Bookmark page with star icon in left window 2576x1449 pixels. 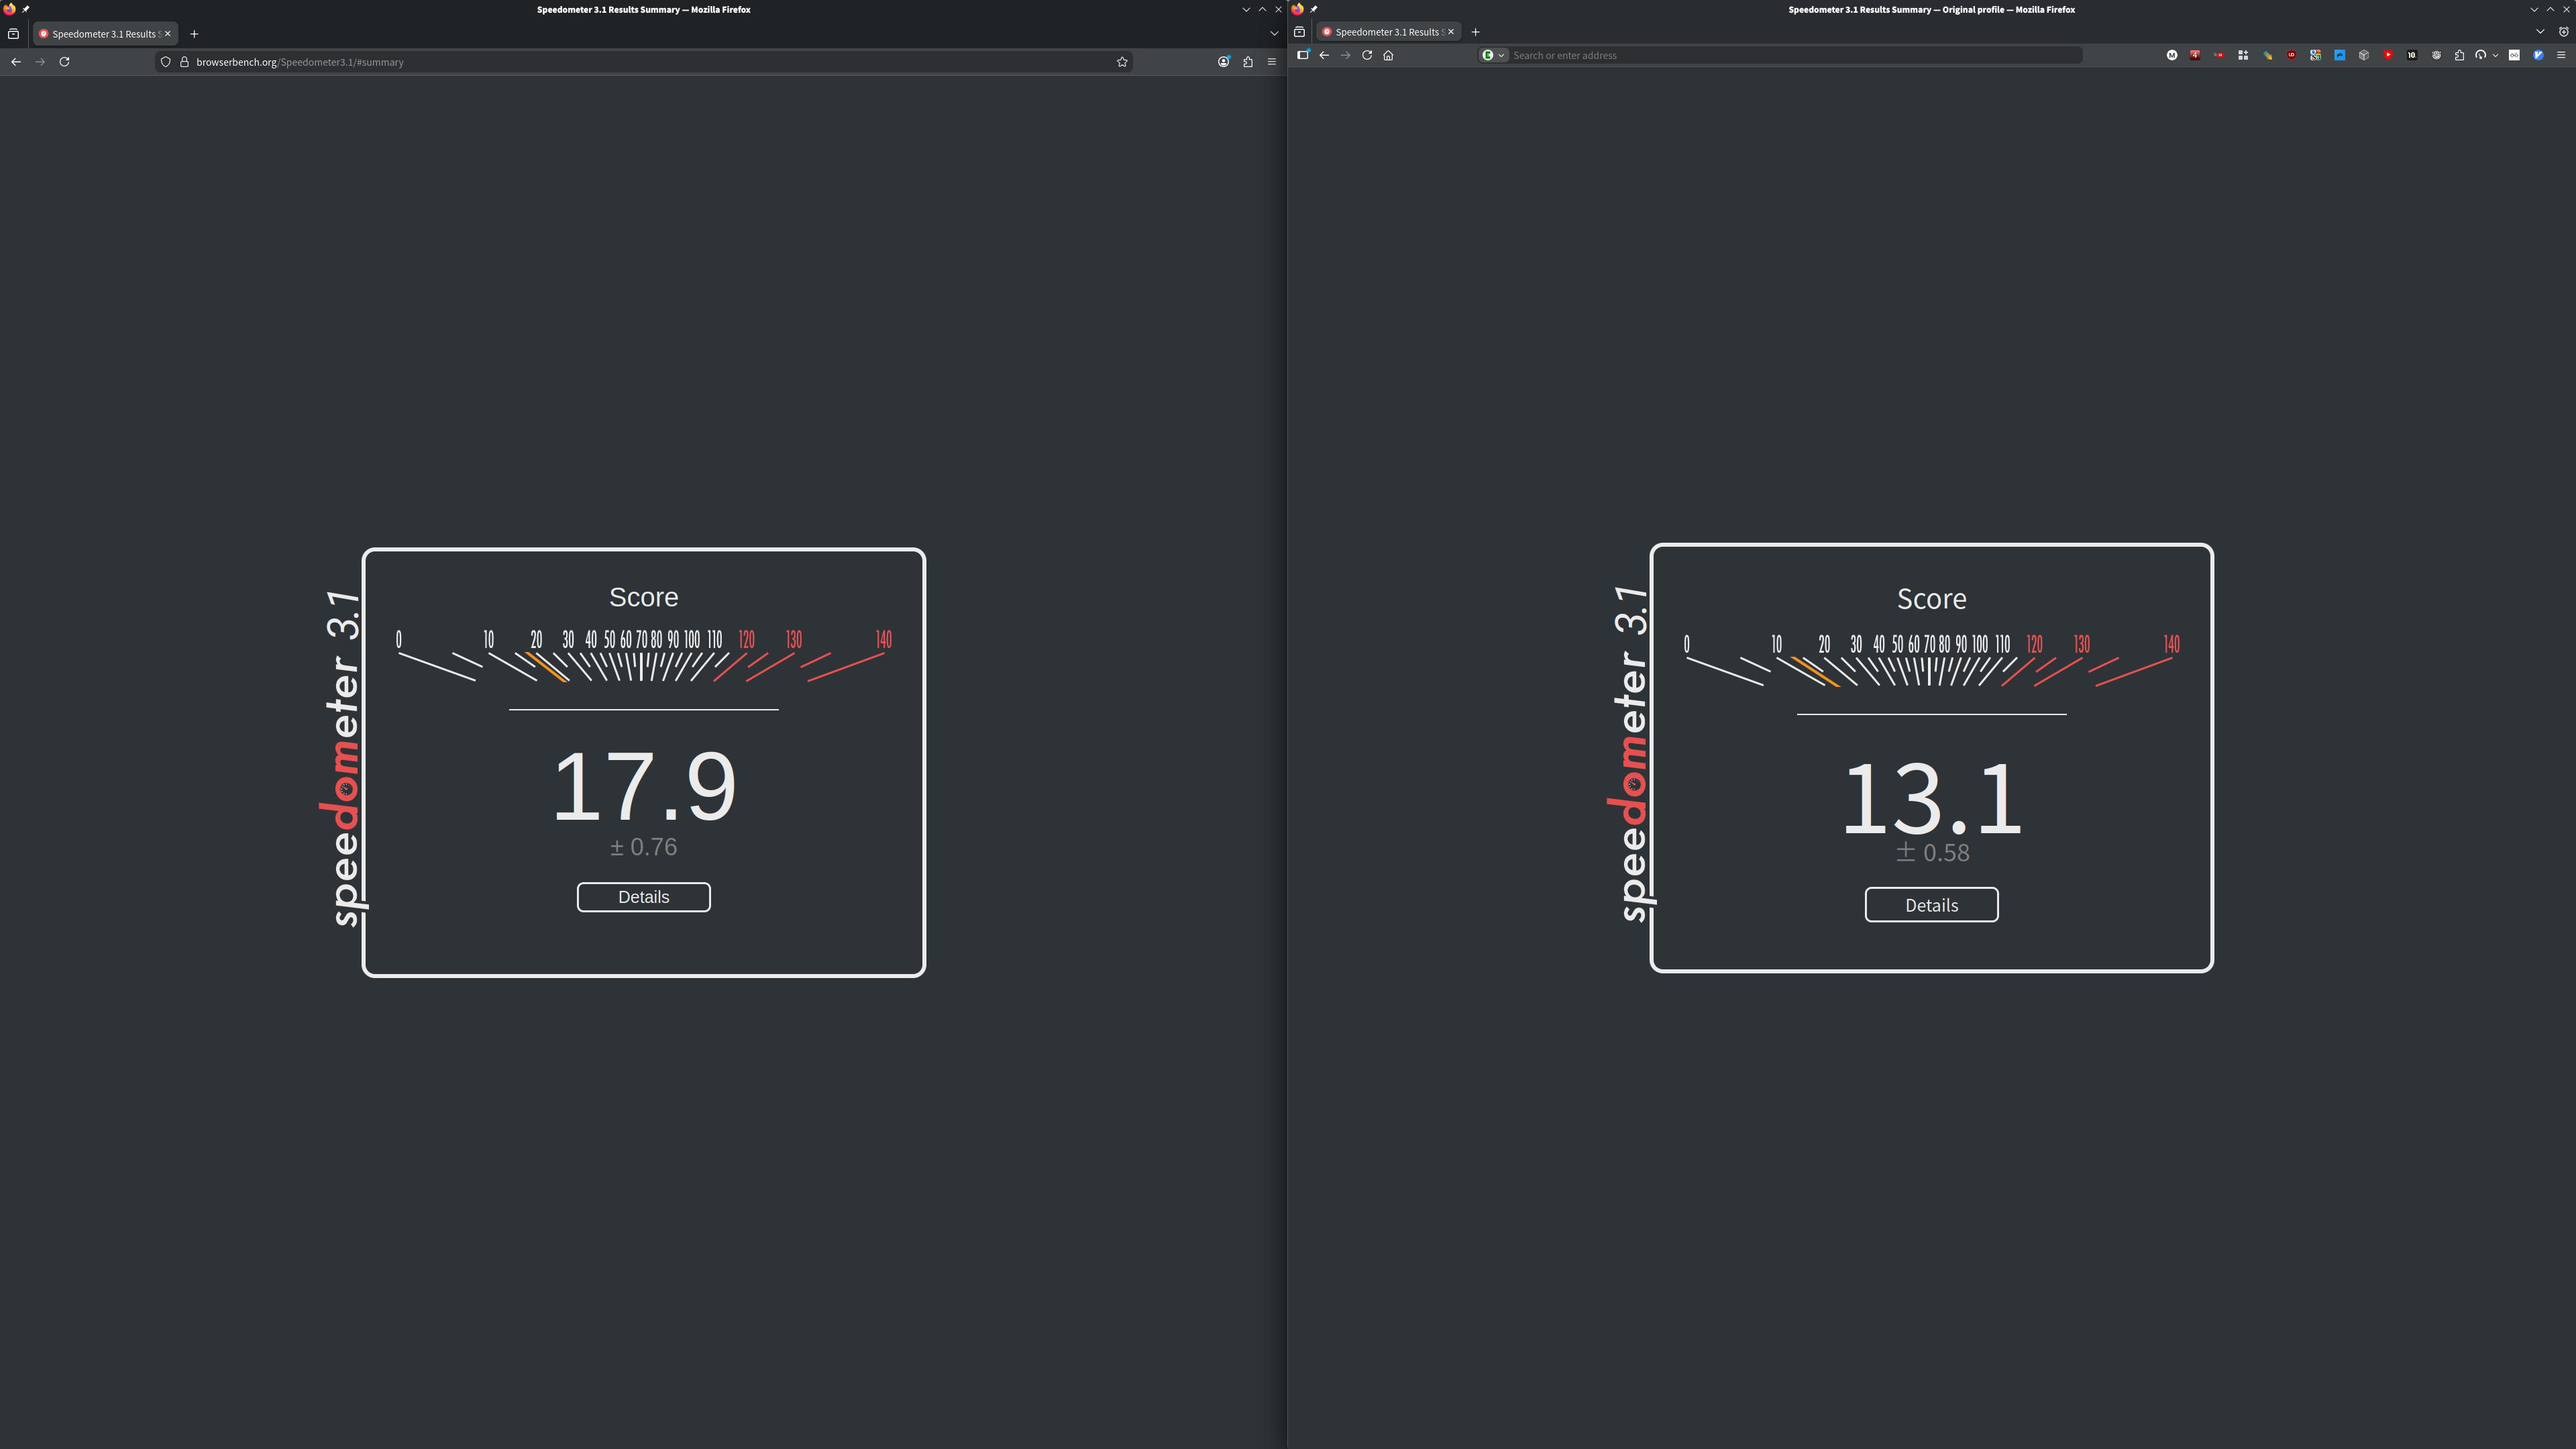1122,62
